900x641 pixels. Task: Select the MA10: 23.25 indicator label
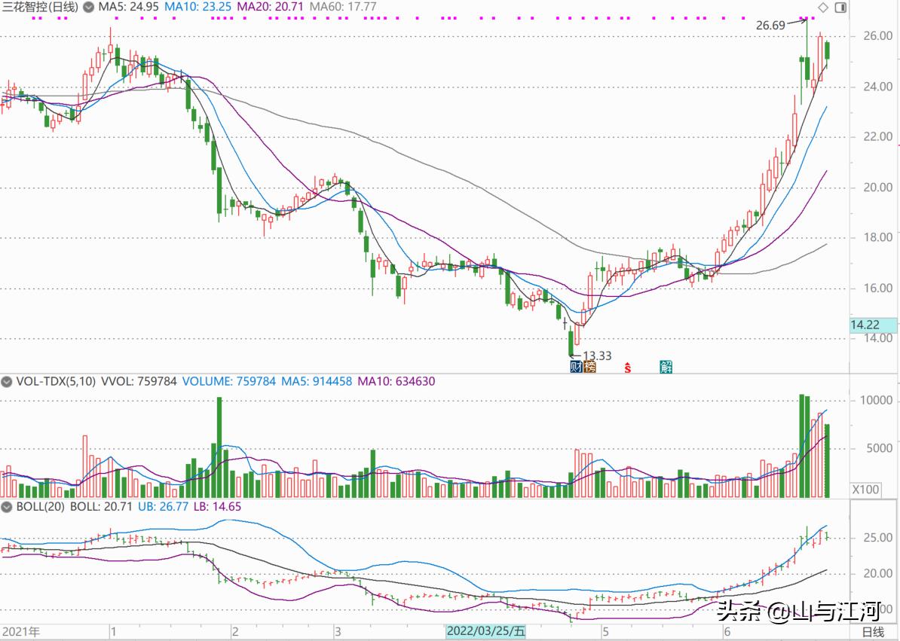click(x=198, y=8)
